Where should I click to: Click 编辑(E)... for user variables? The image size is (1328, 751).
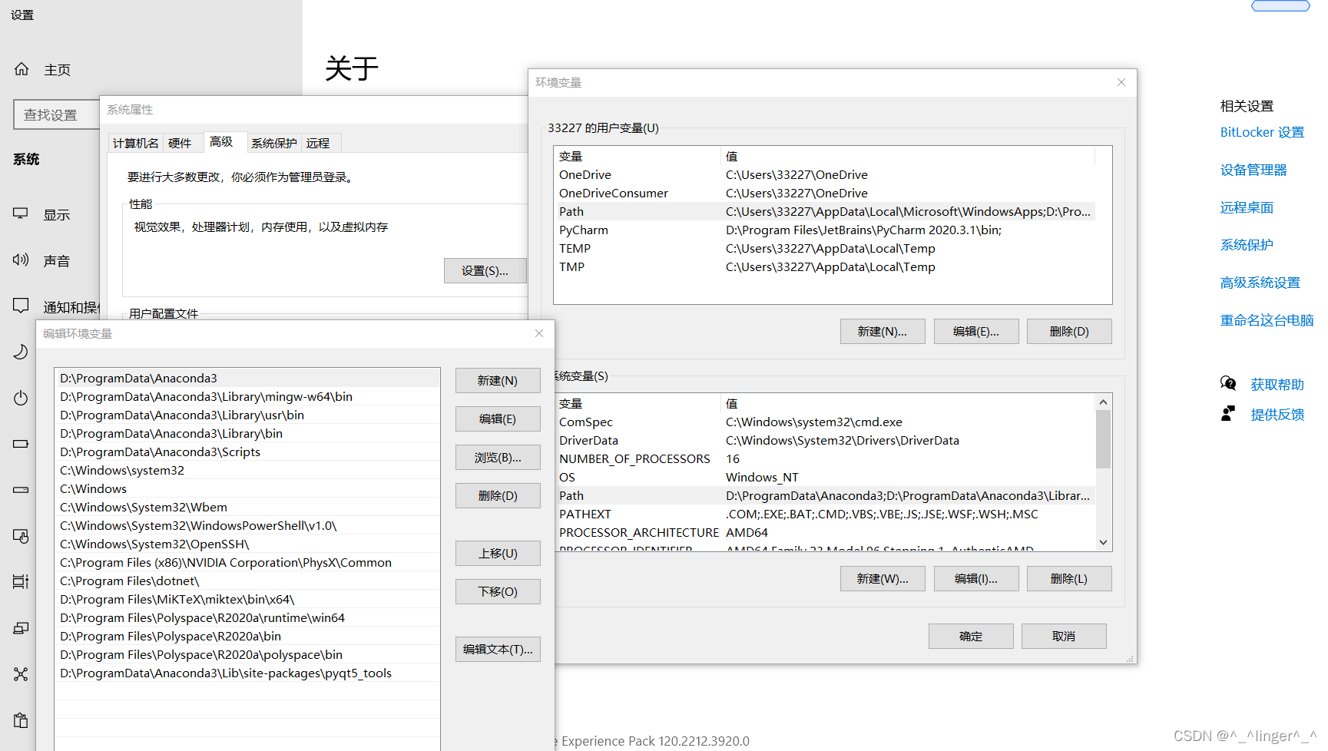point(976,332)
